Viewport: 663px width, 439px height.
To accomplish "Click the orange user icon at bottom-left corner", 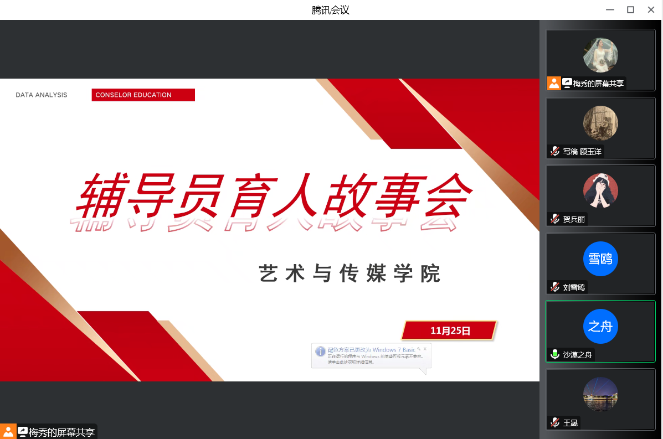I will pos(8,432).
